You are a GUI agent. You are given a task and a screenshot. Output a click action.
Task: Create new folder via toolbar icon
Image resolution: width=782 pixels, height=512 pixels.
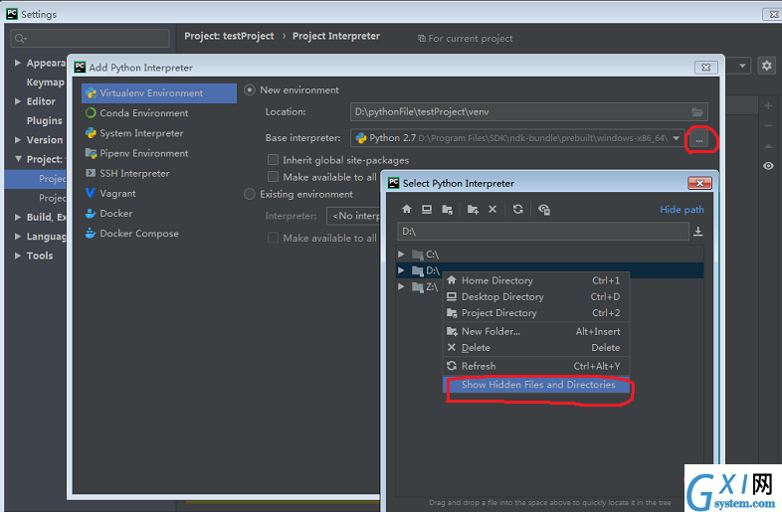point(473,210)
